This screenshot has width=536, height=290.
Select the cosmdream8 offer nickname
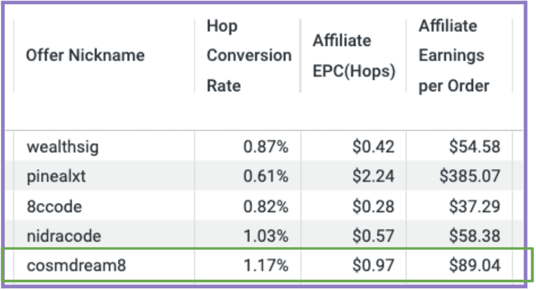[76, 265]
